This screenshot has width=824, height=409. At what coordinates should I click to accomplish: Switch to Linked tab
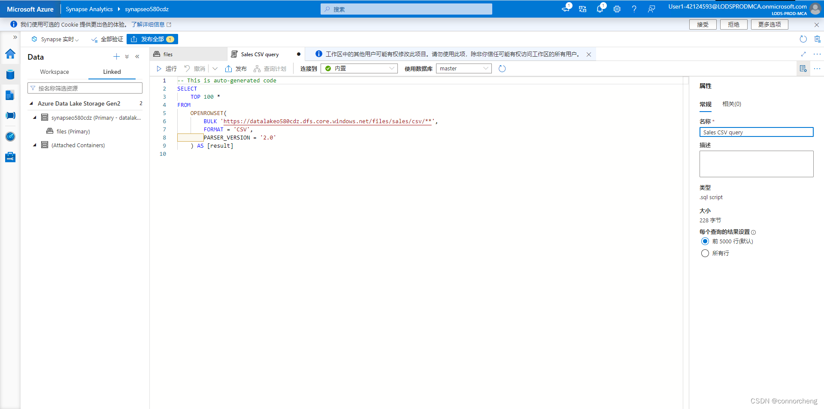click(x=112, y=72)
